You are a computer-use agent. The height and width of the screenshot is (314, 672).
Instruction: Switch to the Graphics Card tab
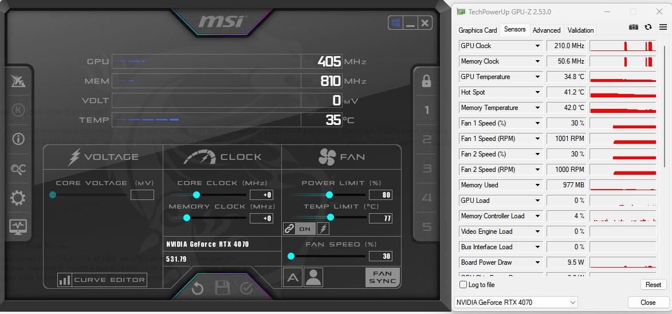click(478, 30)
